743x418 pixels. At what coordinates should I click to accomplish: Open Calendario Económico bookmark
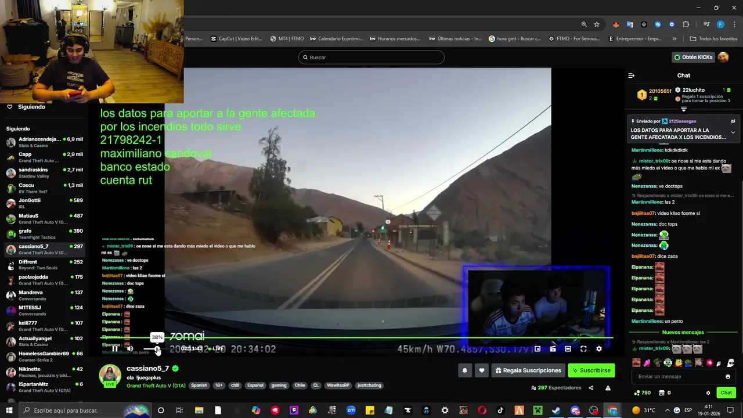pyautogui.click(x=337, y=39)
